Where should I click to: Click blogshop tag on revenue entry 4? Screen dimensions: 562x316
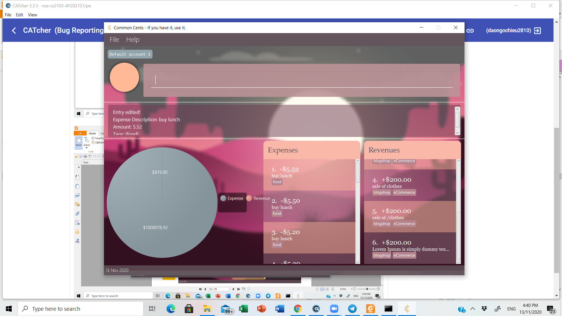(382, 193)
